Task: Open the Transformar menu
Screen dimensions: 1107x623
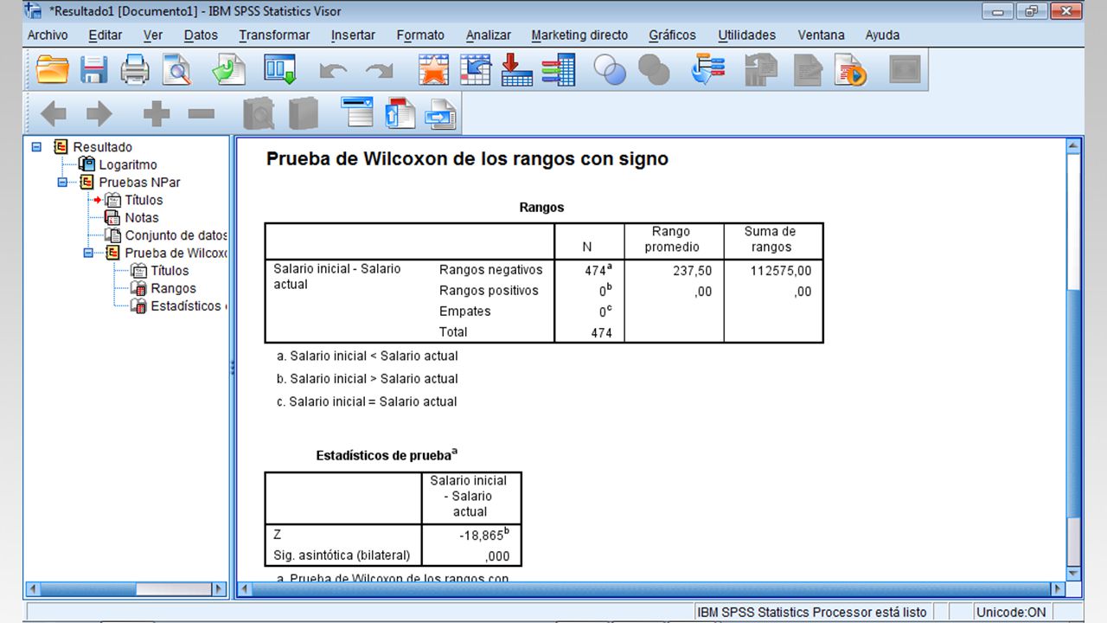Action: (x=274, y=35)
